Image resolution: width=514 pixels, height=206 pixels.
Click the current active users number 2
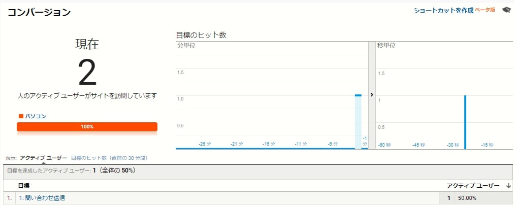pos(87,73)
